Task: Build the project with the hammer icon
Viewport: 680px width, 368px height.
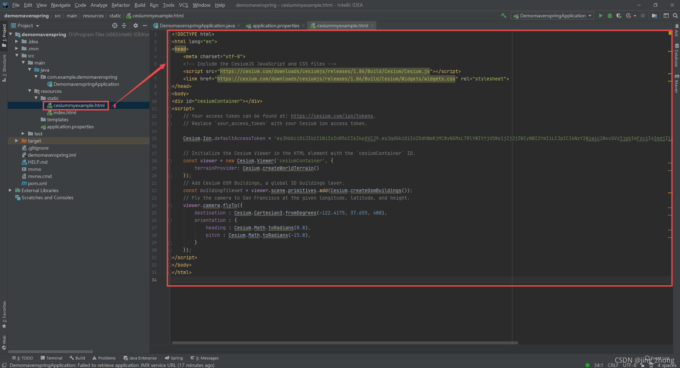Action: point(504,16)
